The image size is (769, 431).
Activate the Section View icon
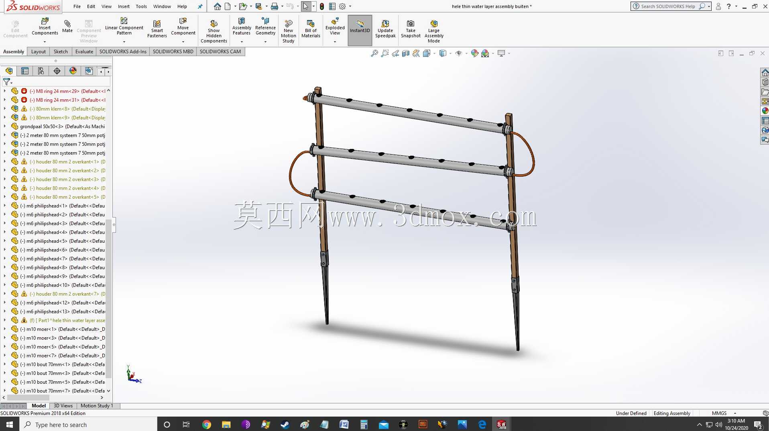406,53
